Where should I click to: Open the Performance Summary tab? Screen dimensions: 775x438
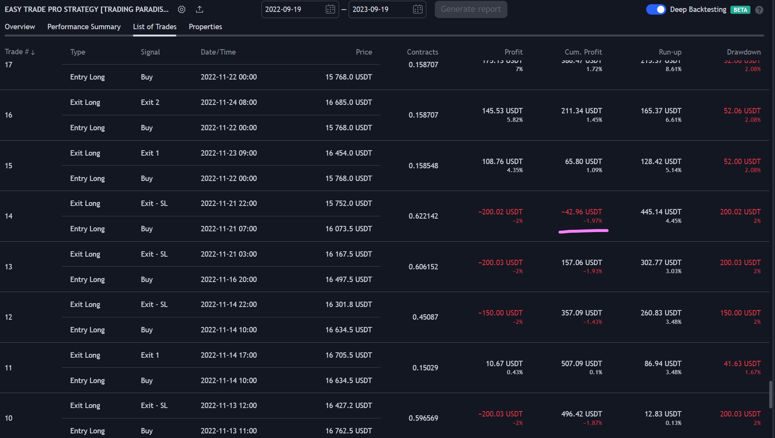(x=84, y=27)
